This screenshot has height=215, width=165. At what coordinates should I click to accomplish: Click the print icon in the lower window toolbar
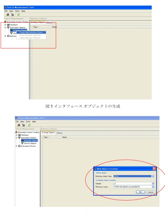click(19, 125)
